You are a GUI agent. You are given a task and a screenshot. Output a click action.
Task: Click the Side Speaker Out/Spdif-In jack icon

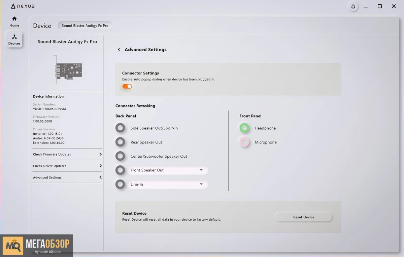point(120,128)
